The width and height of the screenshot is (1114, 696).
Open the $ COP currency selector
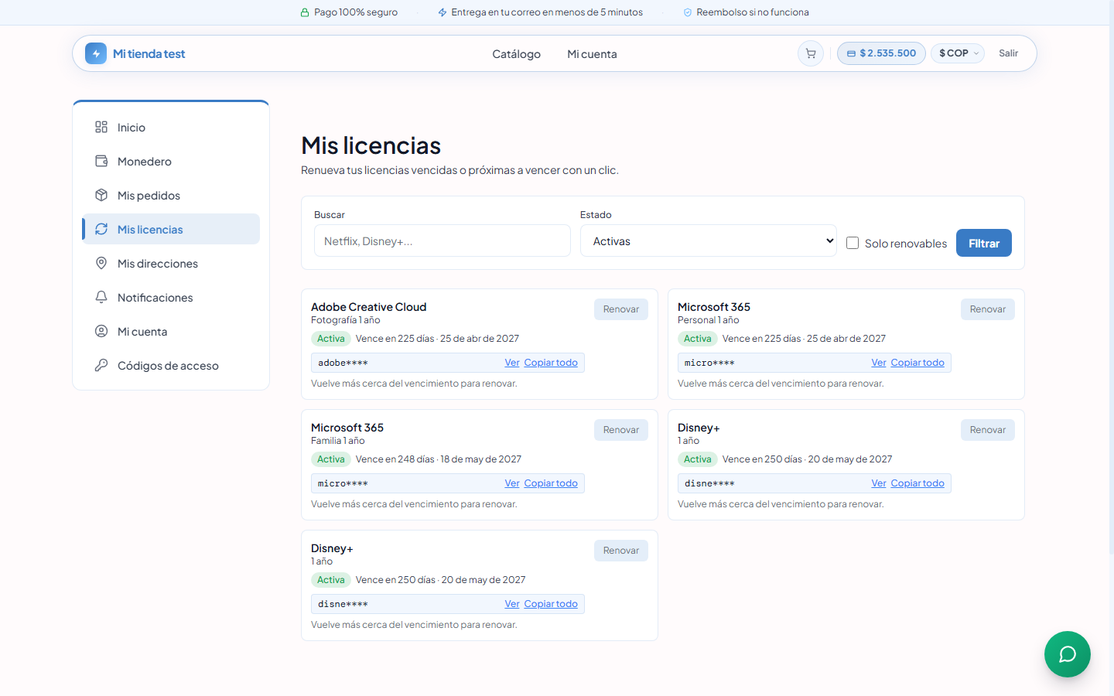tap(958, 53)
